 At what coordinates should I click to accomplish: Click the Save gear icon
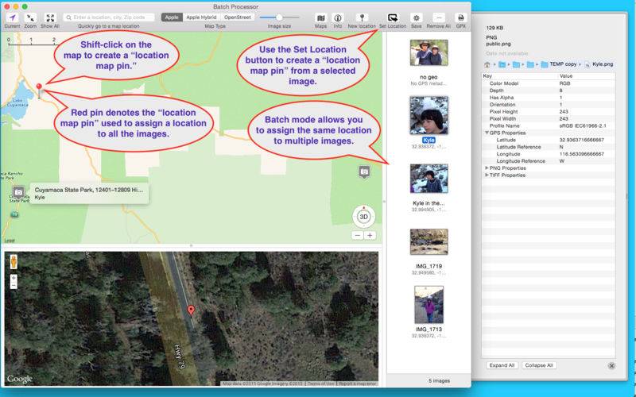tap(416, 17)
